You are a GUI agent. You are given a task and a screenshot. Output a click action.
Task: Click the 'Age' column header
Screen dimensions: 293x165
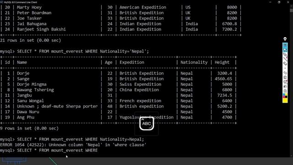point(109,62)
